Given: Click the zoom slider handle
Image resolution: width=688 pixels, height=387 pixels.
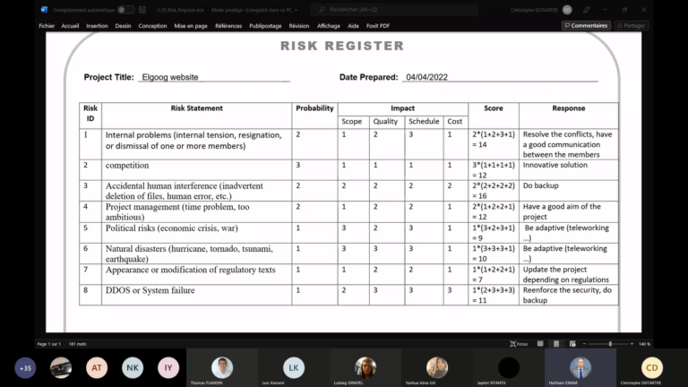Looking at the screenshot, I should pos(610,344).
